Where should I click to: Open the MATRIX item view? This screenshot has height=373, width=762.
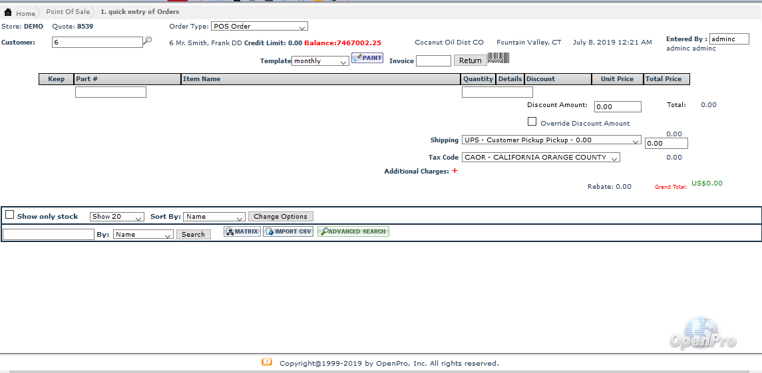(242, 232)
